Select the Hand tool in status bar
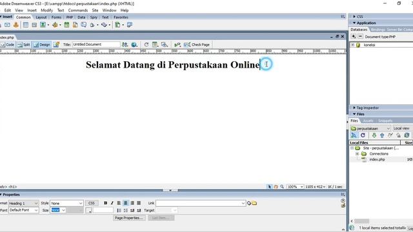Screen dimensions: 413x232 276,187
